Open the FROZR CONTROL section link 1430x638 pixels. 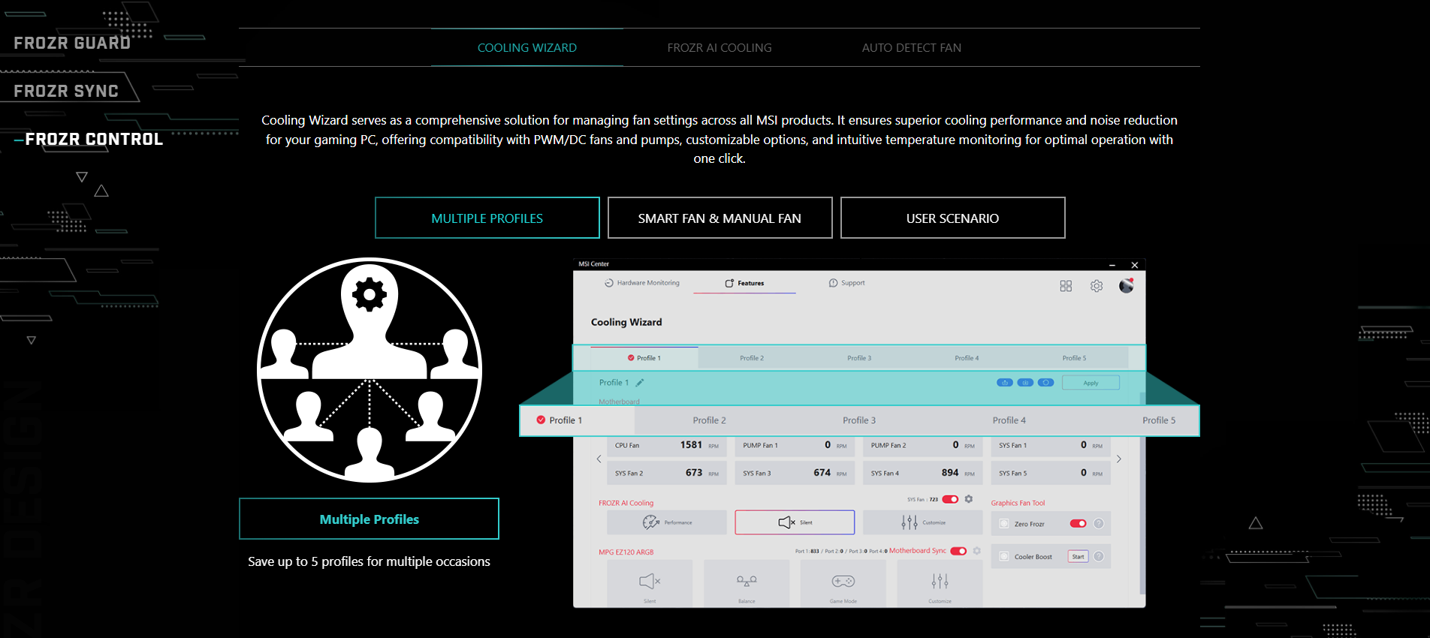(x=94, y=140)
